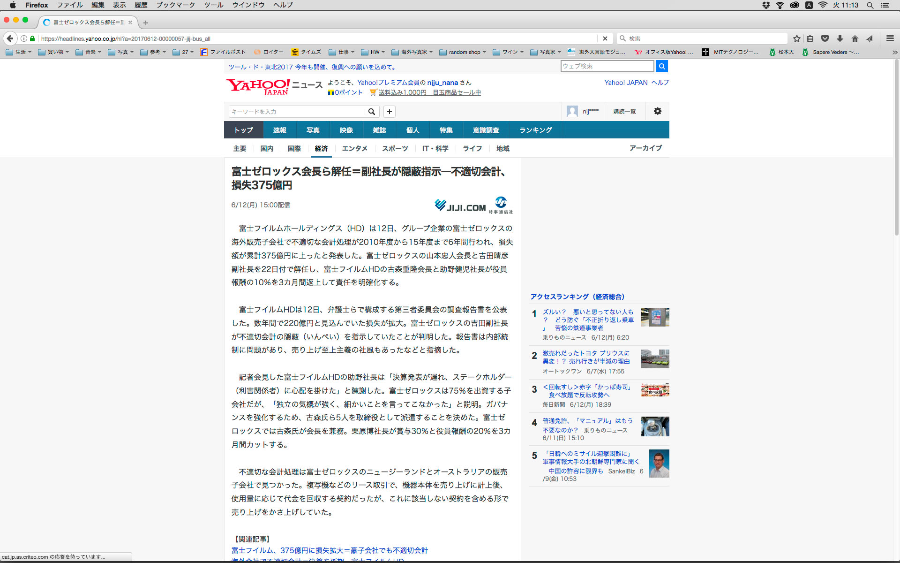Open the ブックマーク menu in menu bar
The width and height of the screenshot is (900, 563).
click(175, 5)
